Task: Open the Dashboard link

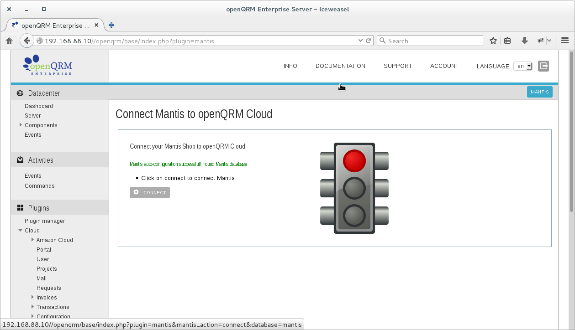Action: point(39,106)
